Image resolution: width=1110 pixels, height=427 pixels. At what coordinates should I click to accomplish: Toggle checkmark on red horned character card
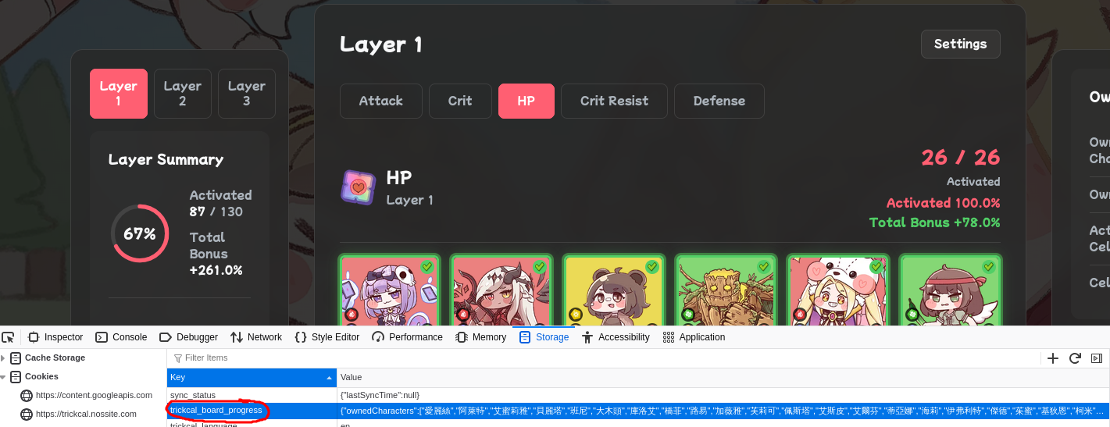click(539, 267)
